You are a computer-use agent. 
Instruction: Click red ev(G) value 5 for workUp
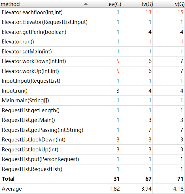click(x=118, y=71)
